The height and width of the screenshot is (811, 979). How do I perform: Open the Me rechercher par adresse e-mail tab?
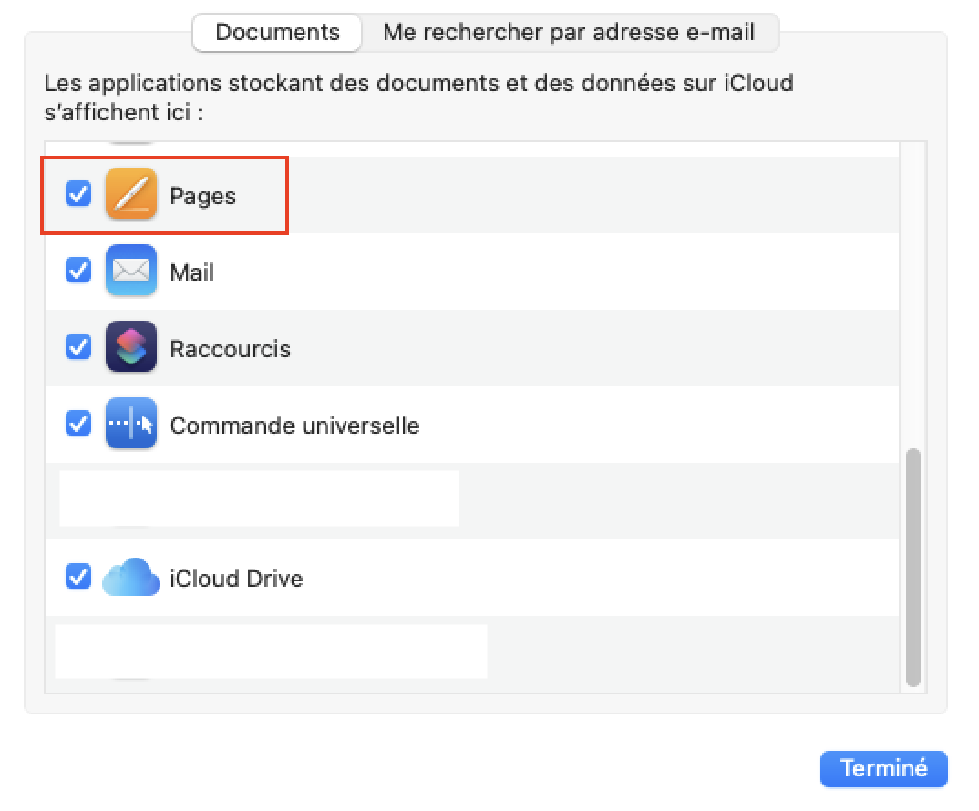(x=569, y=33)
